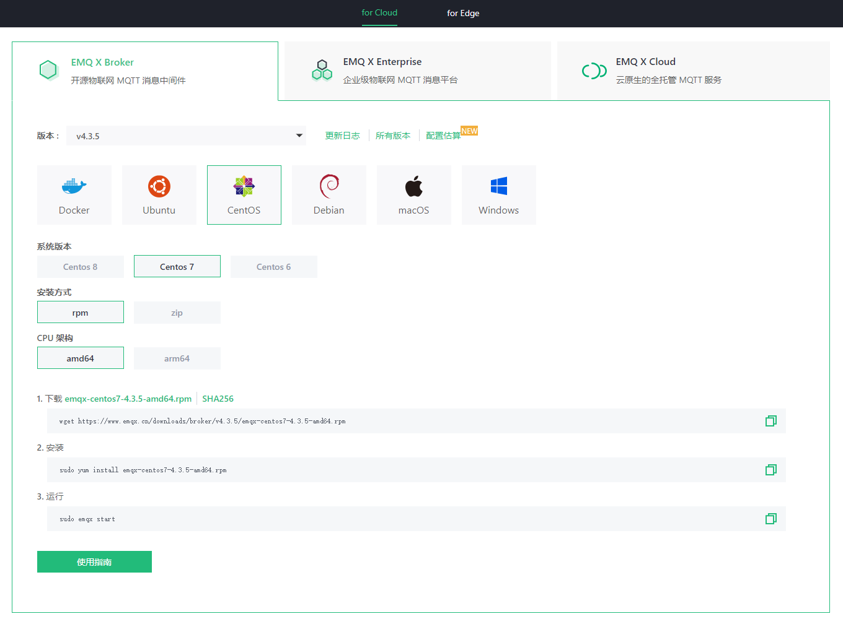843x619 pixels.
Task: Choose the Ubuntu logo icon
Action: point(159,186)
